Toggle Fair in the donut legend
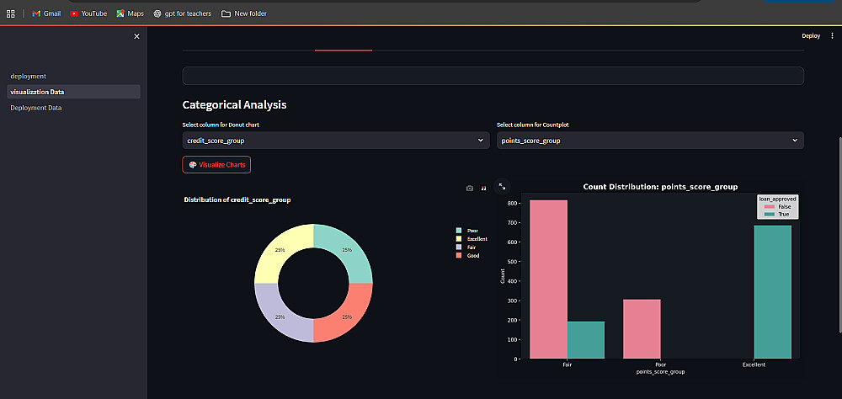Screen dimensions: 842x399 pos(466,247)
